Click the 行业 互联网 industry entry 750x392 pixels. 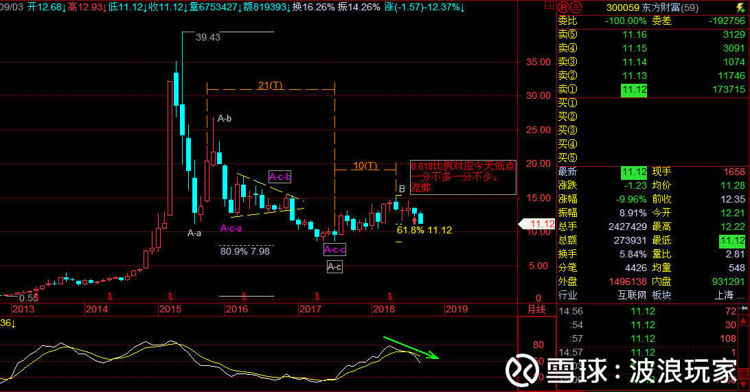coord(602,295)
